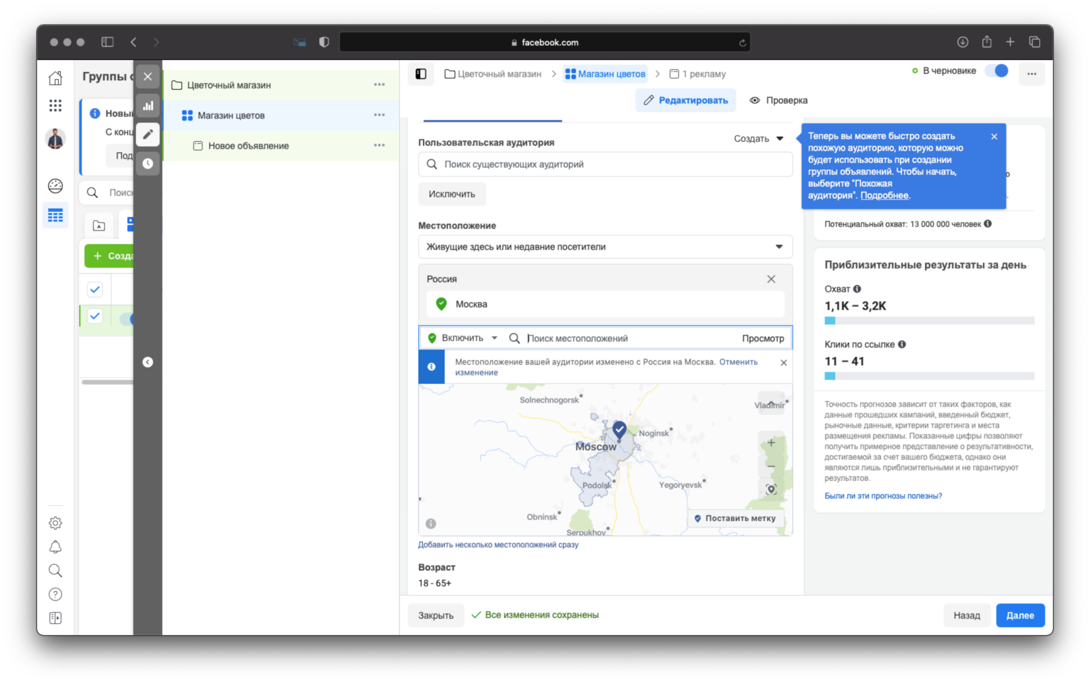
Task: Click the settings gear icon in sidebar
Action: coord(56,522)
